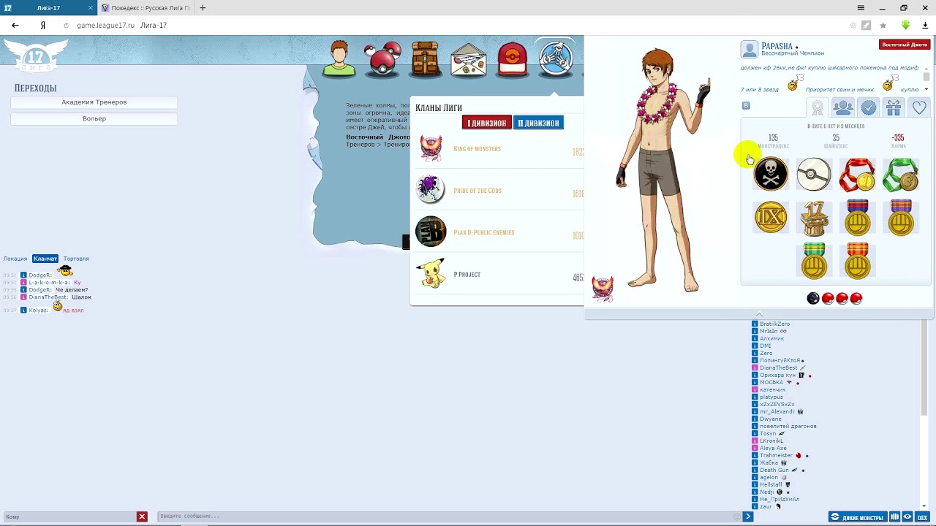Screen dimensions: 936x526
Task: Click info icon next to DianaTheBest in user list
Action: [755, 367]
